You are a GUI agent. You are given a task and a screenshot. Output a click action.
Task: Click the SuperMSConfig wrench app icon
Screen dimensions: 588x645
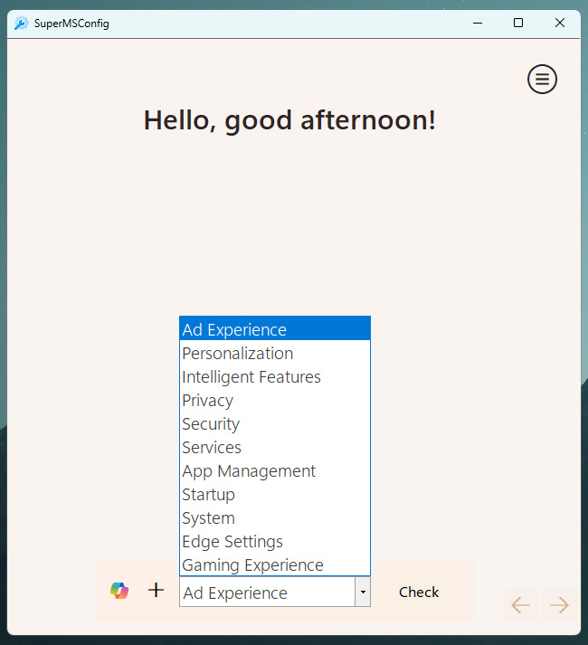(x=21, y=23)
